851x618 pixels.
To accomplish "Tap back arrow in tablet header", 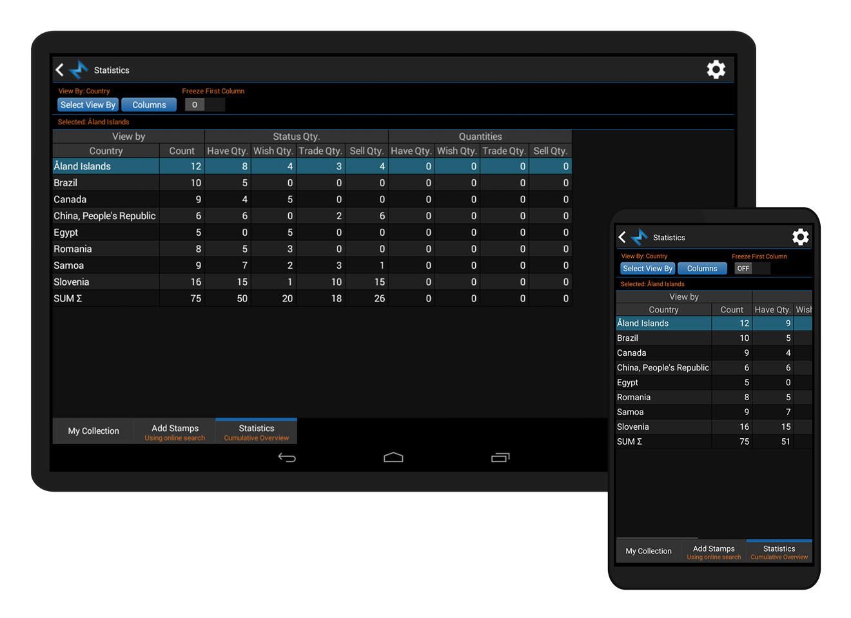I will pyautogui.click(x=60, y=70).
